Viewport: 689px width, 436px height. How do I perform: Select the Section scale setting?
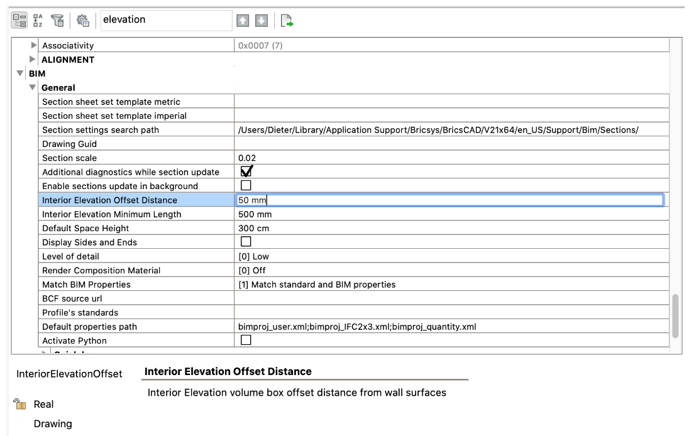click(69, 158)
